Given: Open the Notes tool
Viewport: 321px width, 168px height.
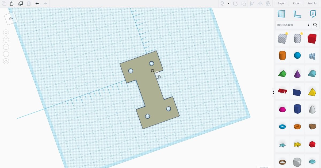Looking at the screenshot, I should [x=312, y=14].
